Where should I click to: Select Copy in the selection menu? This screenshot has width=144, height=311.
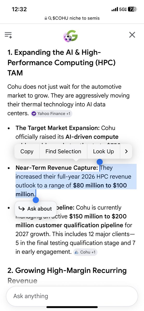(27, 151)
